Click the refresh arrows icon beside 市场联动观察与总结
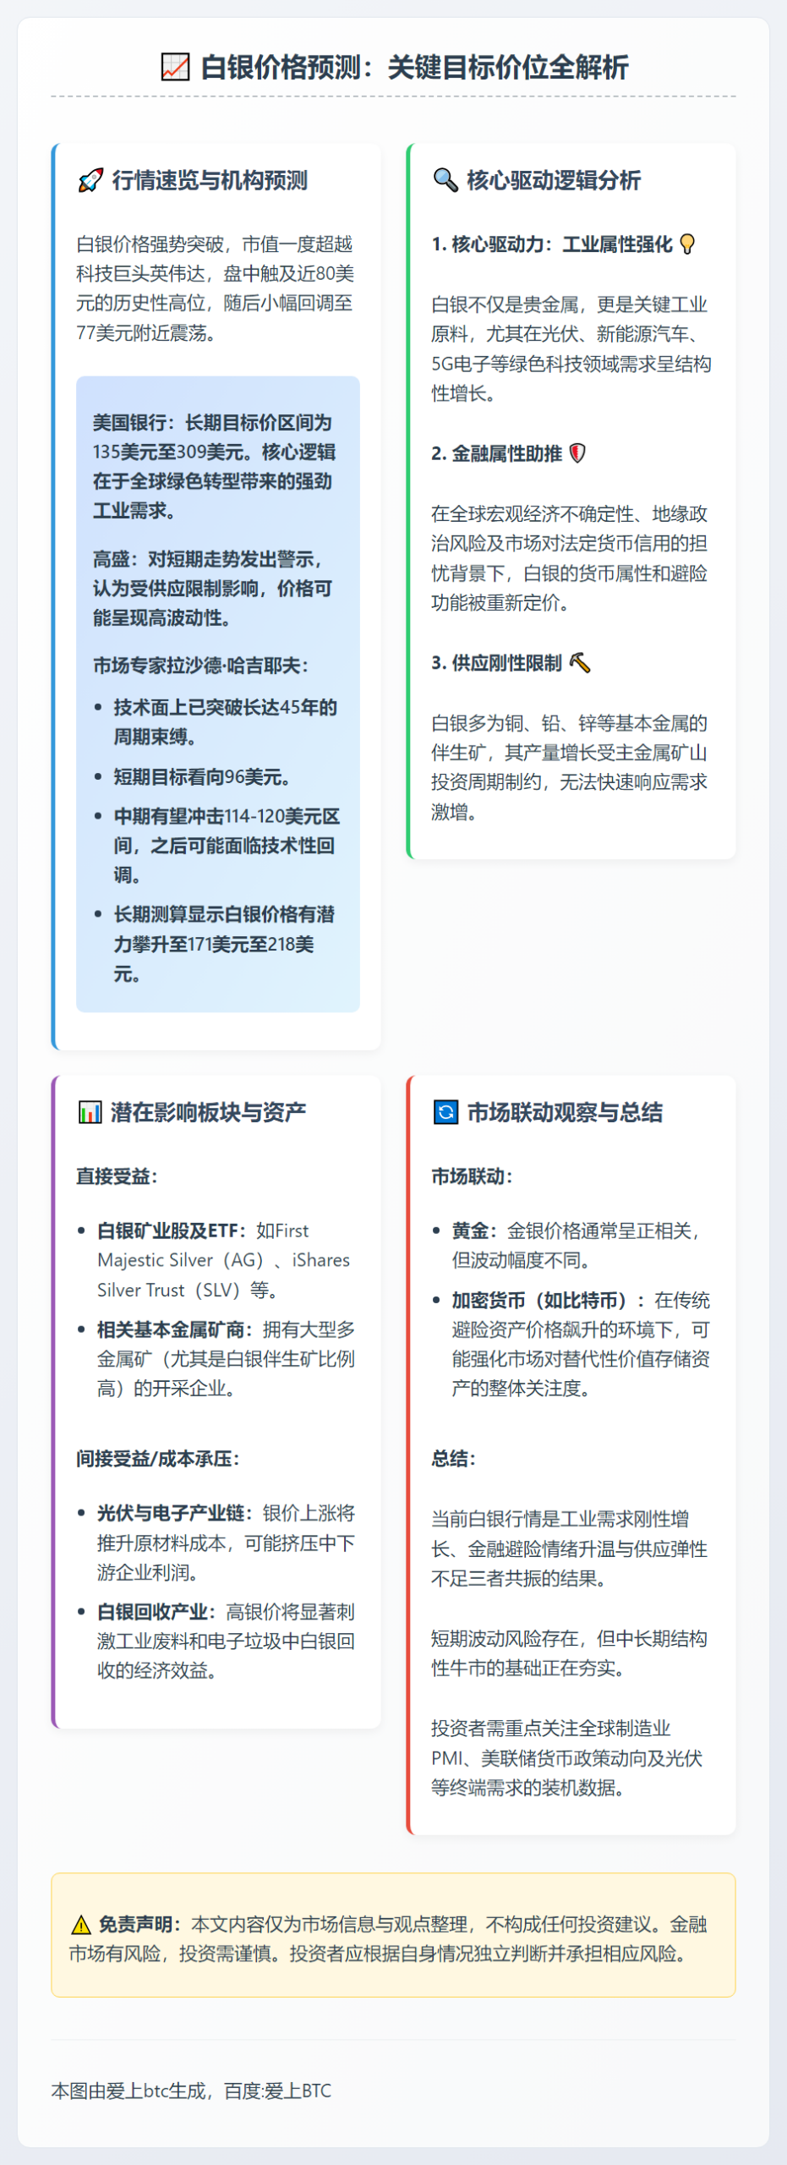Screen dimensions: 787x2165 pos(445,1112)
